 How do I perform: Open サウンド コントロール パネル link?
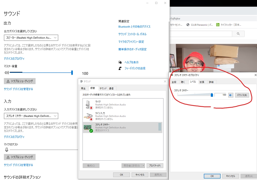[x=133, y=34]
